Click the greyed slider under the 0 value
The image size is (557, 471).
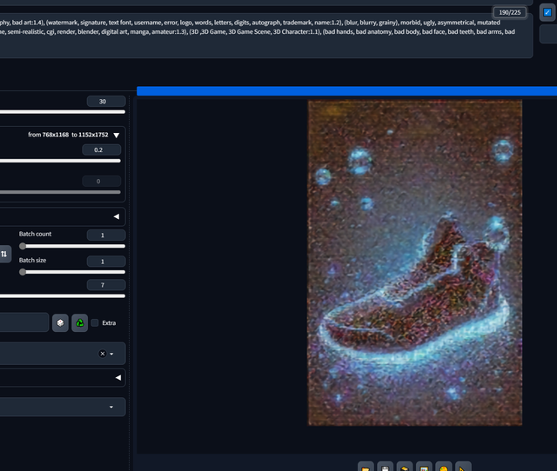60,192
